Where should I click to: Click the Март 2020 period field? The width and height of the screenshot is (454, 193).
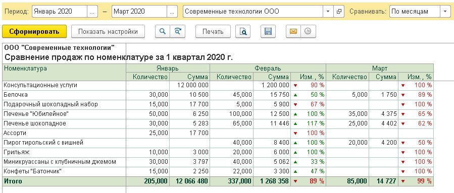tap(139, 12)
